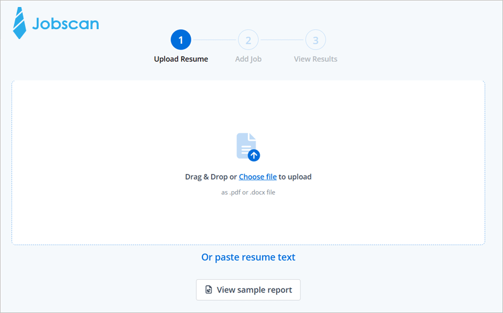Click the document icon inside View sample report
This screenshot has height=313, width=503.
pyautogui.click(x=209, y=290)
